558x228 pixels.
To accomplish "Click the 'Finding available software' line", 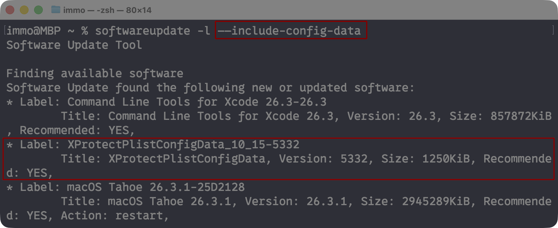I will [x=95, y=74].
